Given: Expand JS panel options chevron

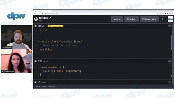Looking at the screenshot, I should pos(170,82).
